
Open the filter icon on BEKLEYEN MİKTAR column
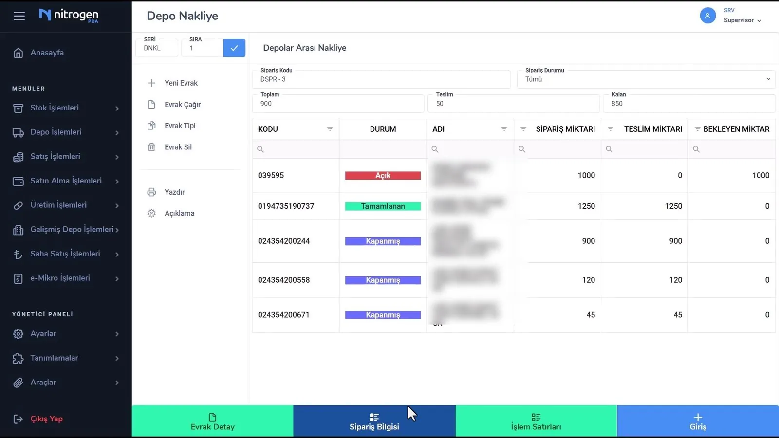697,129
